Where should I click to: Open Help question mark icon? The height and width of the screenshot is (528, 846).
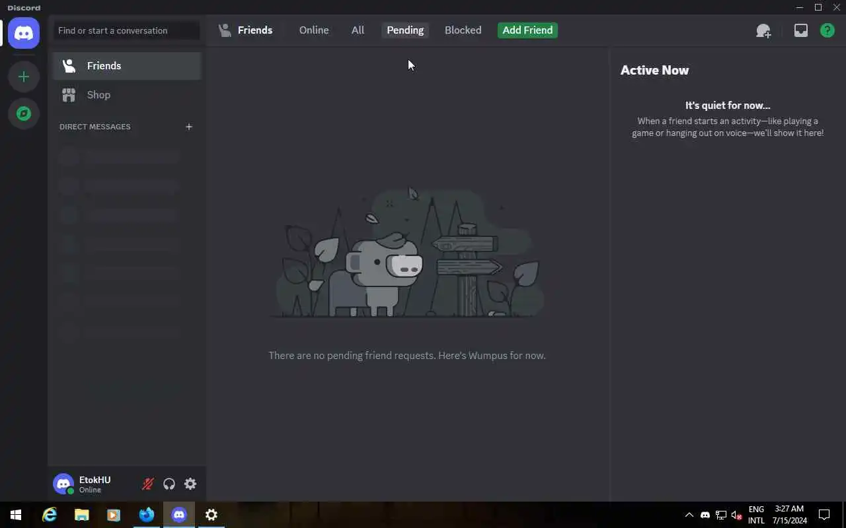[827, 30]
